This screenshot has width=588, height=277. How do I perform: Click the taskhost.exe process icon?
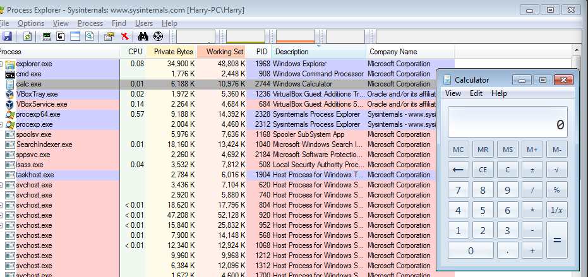point(10,175)
